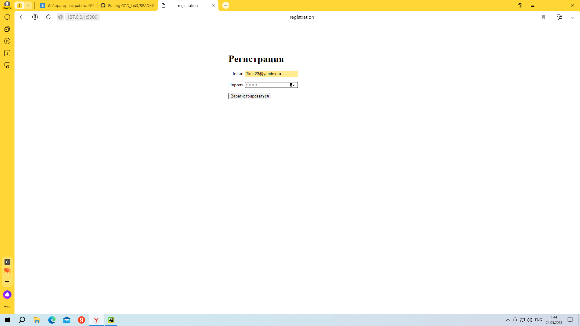Image resolution: width=580 pixels, height=326 pixels.
Task: Go back with the back arrow
Action: tap(21, 17)
